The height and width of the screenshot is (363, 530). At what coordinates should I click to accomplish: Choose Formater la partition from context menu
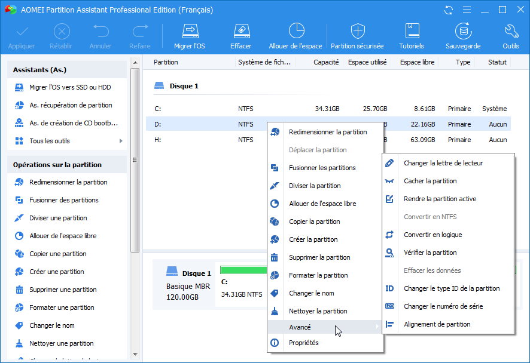[318, 275]
